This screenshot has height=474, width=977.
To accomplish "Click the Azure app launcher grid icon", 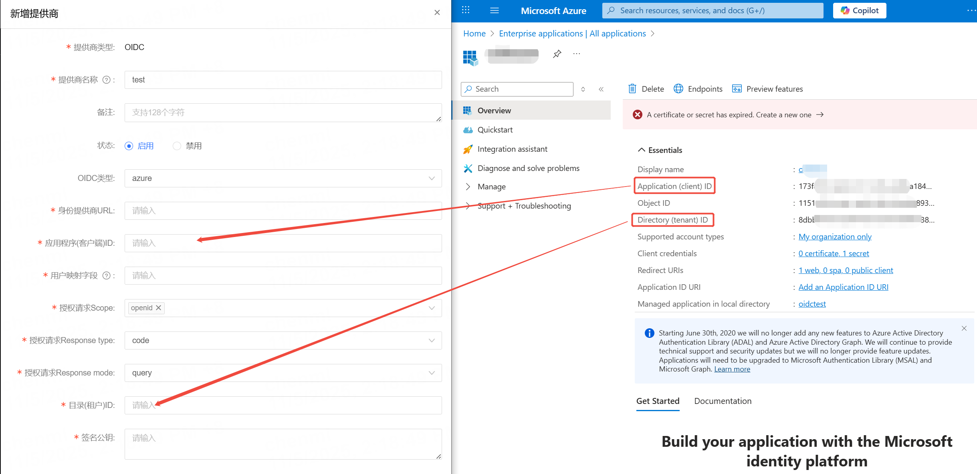I will click(465, 10).
